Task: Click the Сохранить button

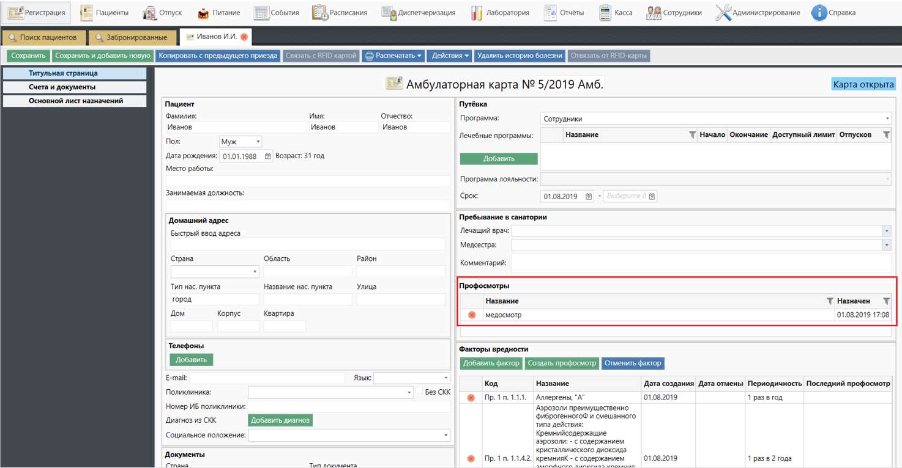Action: 28,56
